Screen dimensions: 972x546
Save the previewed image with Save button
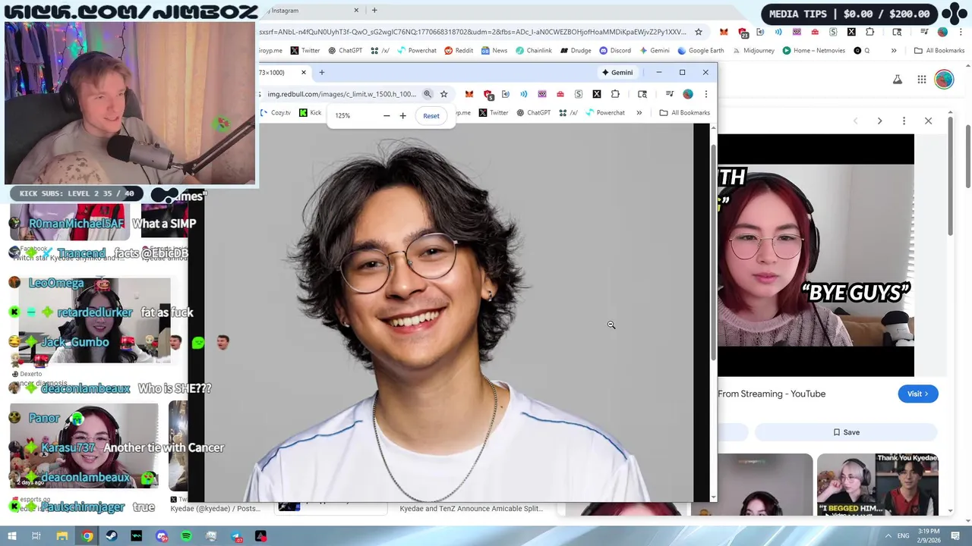coord(846,432)
